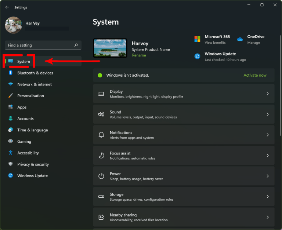Click the OneDrive cloud icon
Viewport: 282px width, 230px height.
point(240,39)
